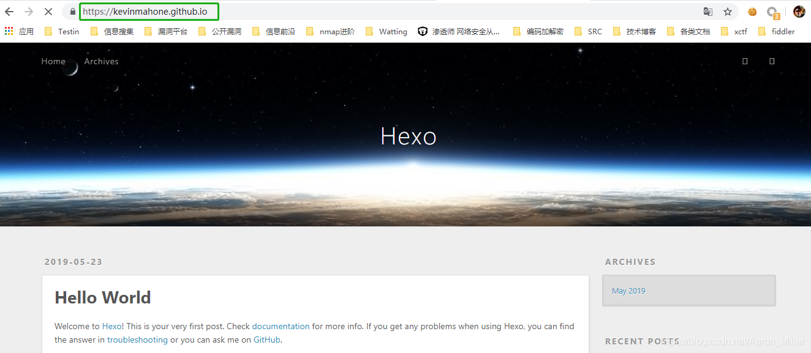
Task: Open the documentation link
Action: (281, 326)
